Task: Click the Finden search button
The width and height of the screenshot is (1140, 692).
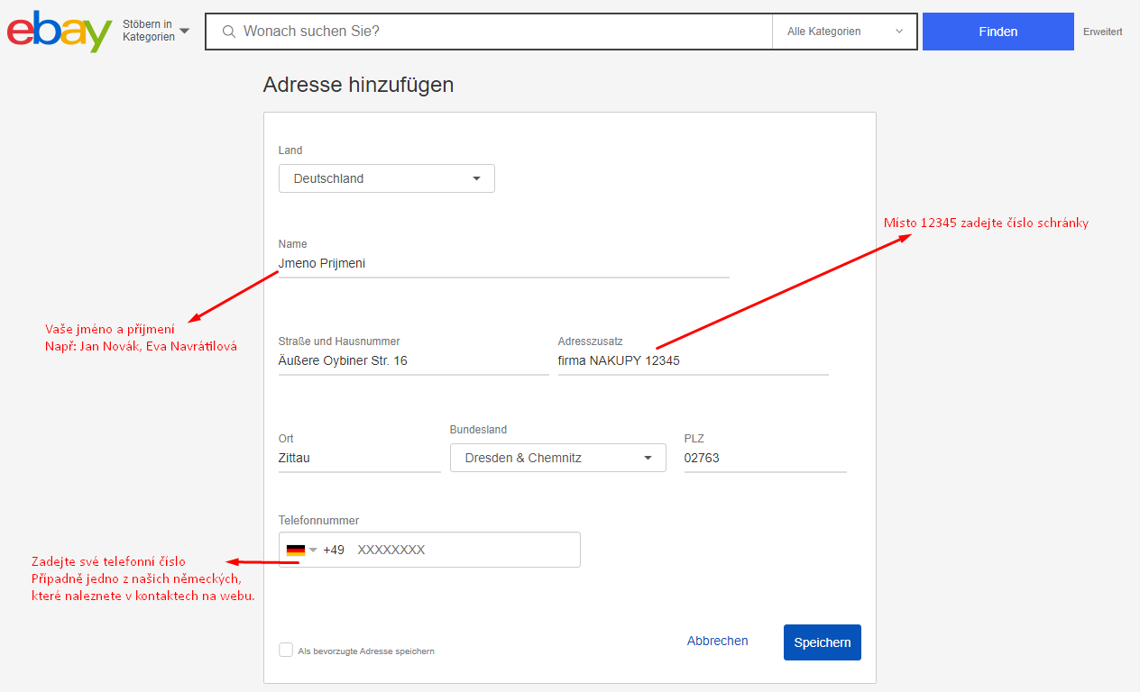Action: (x=998, y=32)
